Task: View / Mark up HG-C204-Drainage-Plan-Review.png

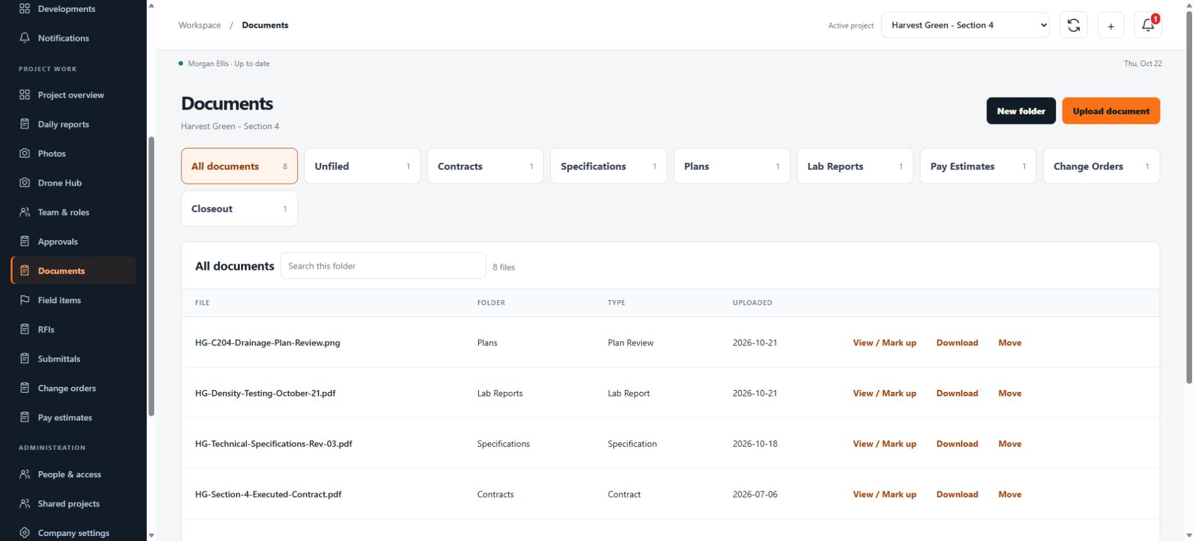Action: (x=884, y=343)
